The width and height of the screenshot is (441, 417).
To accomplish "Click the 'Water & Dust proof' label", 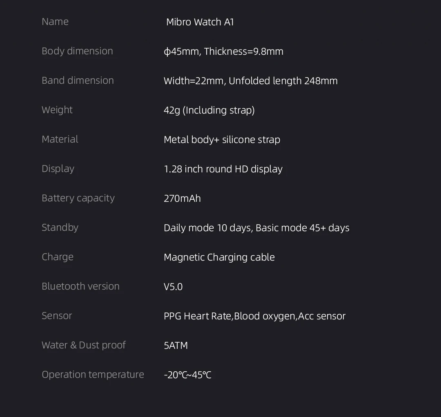I will click(83, 345).
